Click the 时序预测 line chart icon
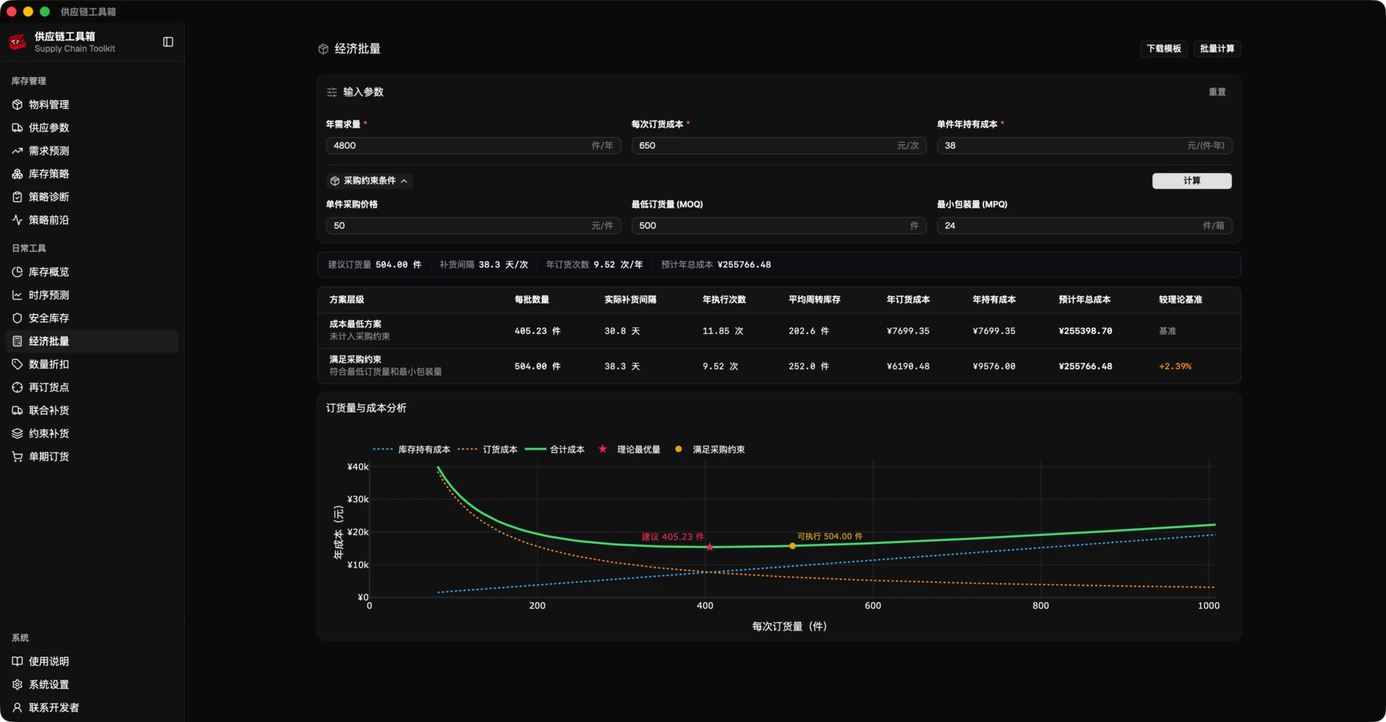The image size is (1386, 722). coord(17,295)
